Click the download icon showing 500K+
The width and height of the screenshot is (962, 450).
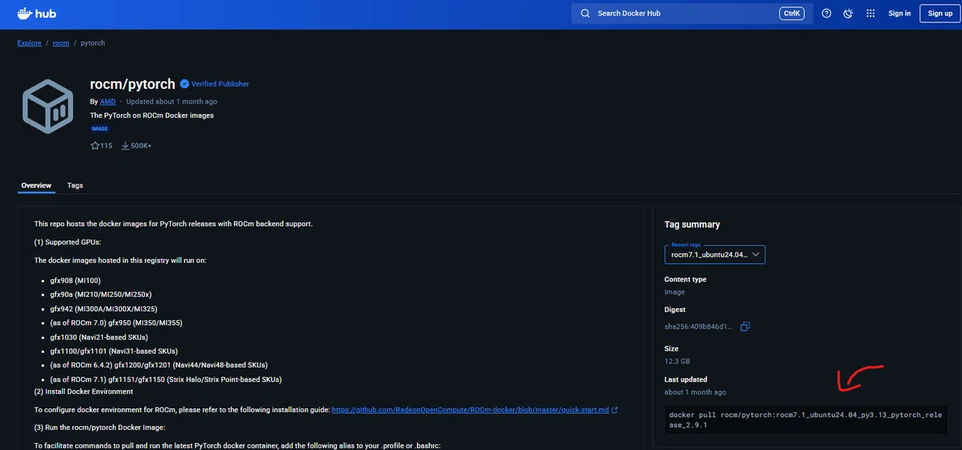click(125, 146)
